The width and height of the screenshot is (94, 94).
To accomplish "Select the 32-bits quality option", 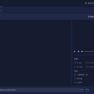I will 90,67.
